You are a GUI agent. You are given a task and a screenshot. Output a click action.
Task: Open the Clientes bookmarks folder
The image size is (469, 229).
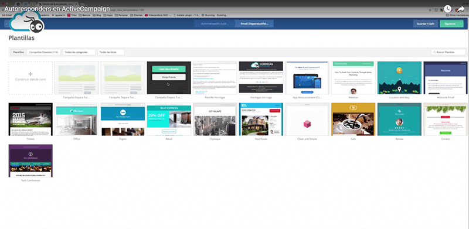pos(136,15)
